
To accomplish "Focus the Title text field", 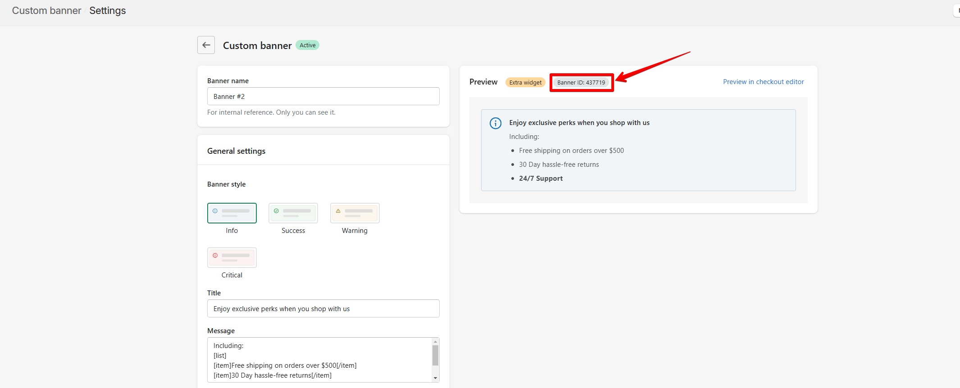I will point(323,308).
